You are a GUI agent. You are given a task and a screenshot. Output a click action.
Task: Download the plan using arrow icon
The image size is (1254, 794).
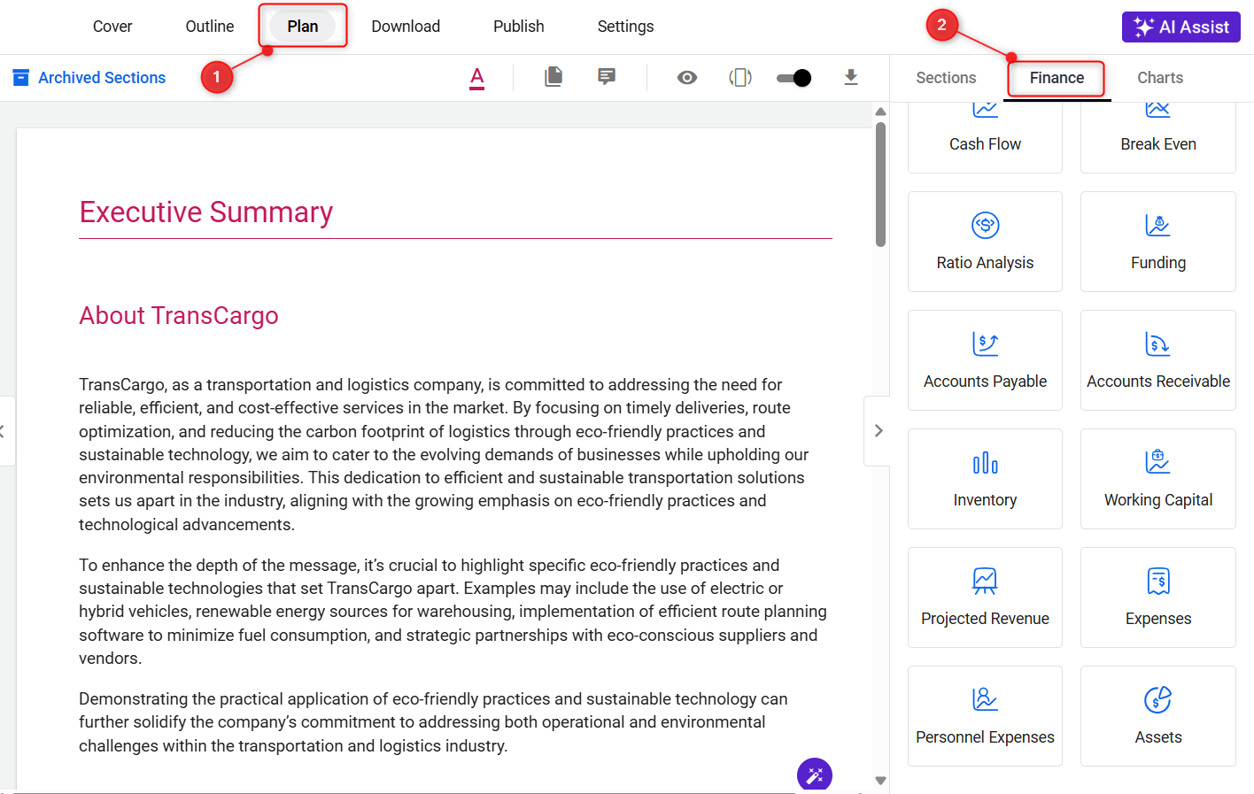tap(851, 77)
